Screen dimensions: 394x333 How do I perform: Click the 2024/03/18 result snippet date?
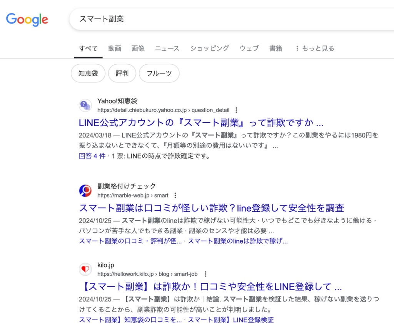(x=95, y=136)
